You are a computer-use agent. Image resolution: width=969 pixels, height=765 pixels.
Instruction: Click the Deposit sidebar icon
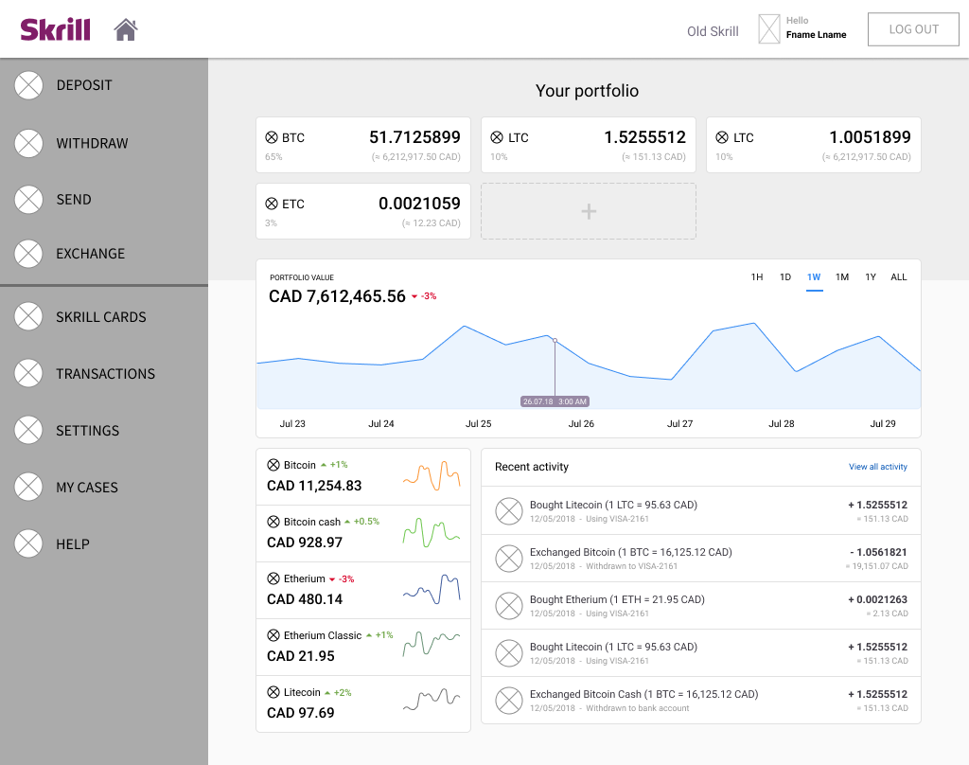click(x=28, y=85)
